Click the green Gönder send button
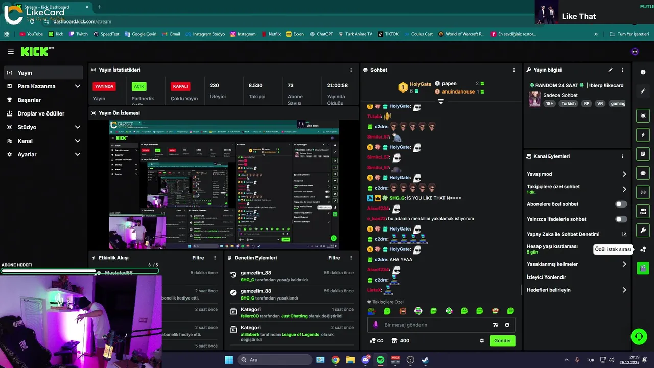This screenshot has height=368, width=654. point(502,341)
